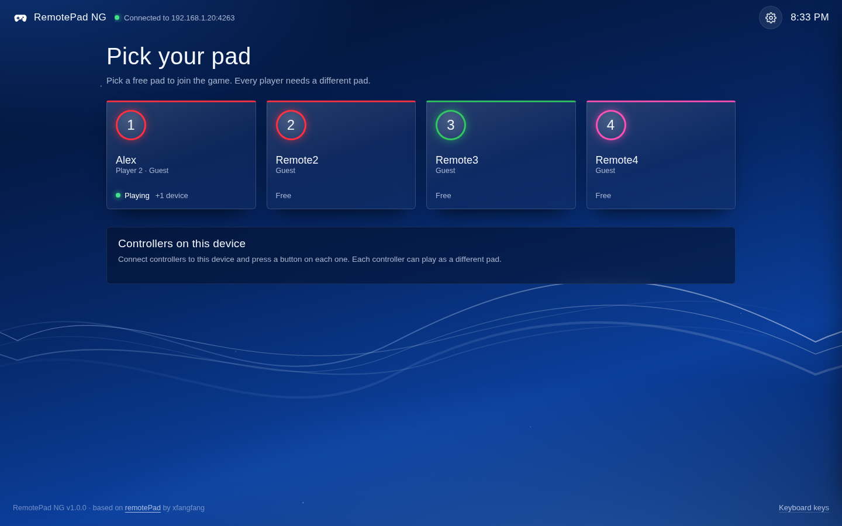
Task: Click the 'Pick a free pad to join' subtitle
Action: tap(239, 81)
